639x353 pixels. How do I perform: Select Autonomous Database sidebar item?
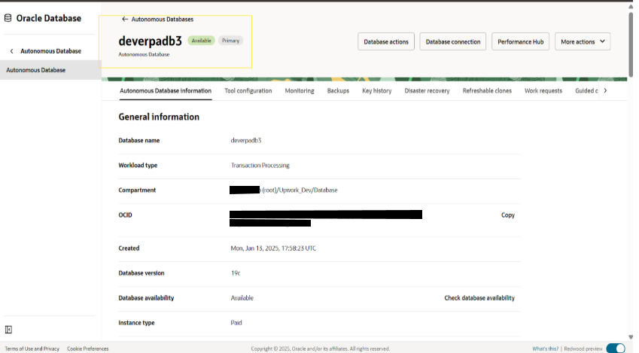coord(50,70)
